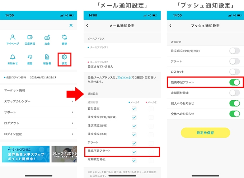
Task: Tap the 口座状況 wallet icon
Action: click(30, 39)
